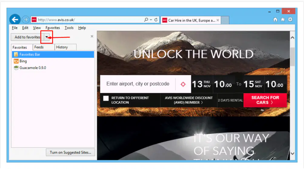Open favorites with the star icon

[x=283, y=19]
